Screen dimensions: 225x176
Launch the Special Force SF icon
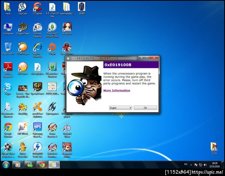coord(37,89)
